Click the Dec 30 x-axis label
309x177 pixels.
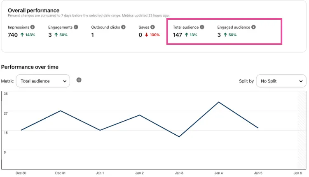[x=21, y=173]
